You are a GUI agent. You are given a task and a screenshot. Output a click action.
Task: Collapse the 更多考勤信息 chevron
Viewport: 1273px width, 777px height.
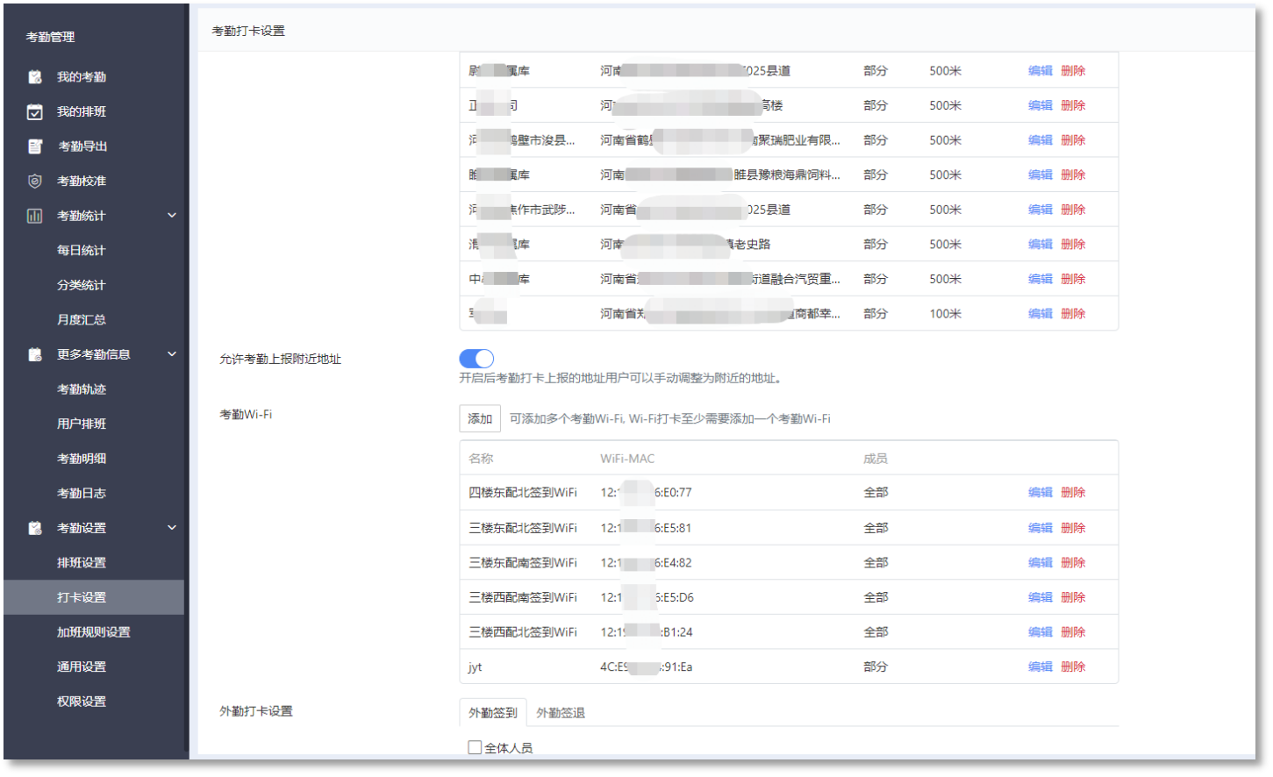tap(172, 354)
